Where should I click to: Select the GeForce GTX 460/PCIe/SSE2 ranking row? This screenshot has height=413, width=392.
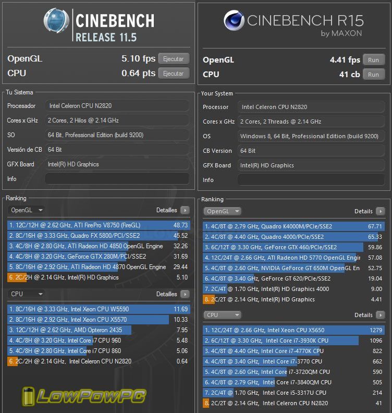[x=294, y=247]
